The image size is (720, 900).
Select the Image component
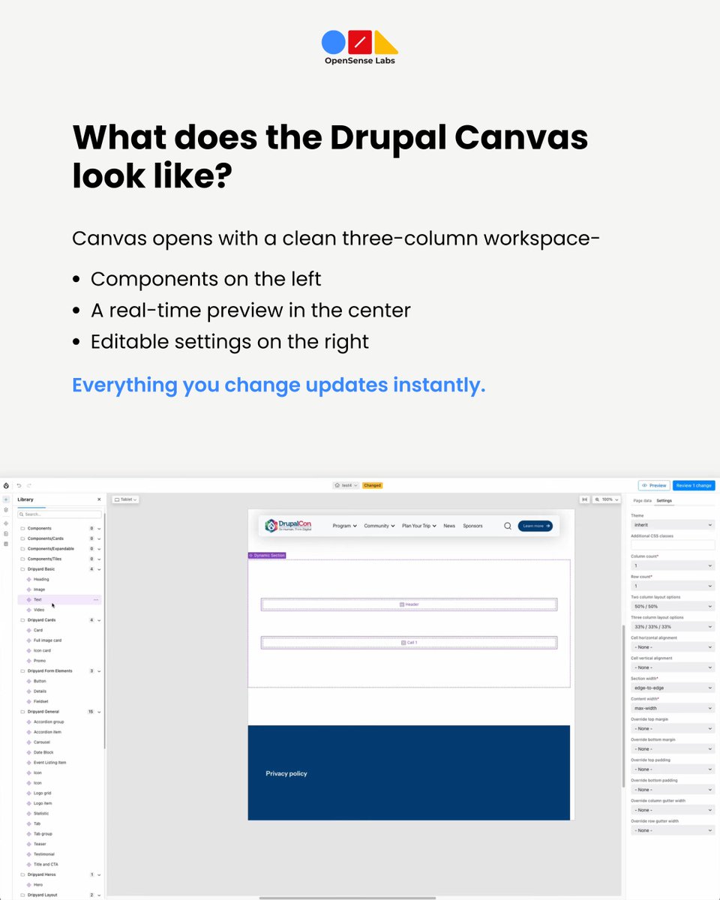point(60,589)
